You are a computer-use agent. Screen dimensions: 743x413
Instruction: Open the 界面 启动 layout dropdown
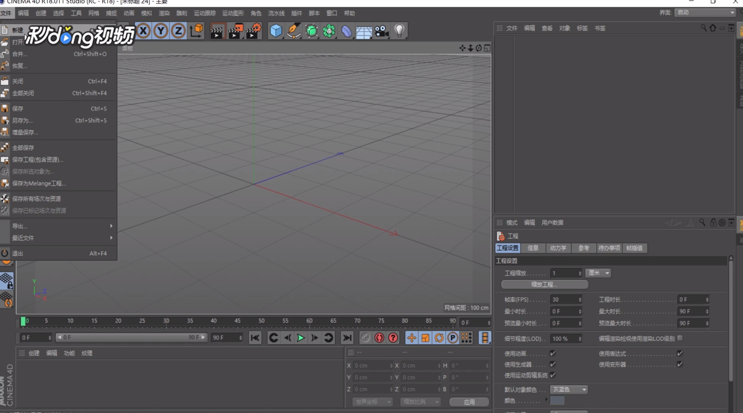tap(705, 12)
